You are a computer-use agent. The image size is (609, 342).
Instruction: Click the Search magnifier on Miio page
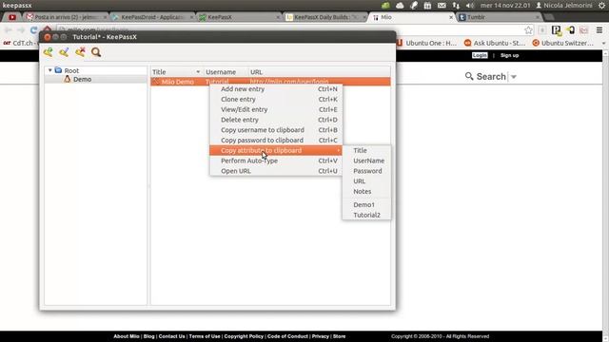tap(469, 76)
